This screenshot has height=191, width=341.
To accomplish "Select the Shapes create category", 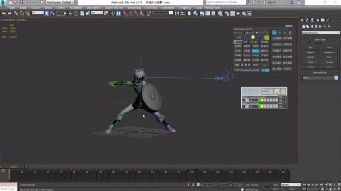I will [x=308, y=26].
